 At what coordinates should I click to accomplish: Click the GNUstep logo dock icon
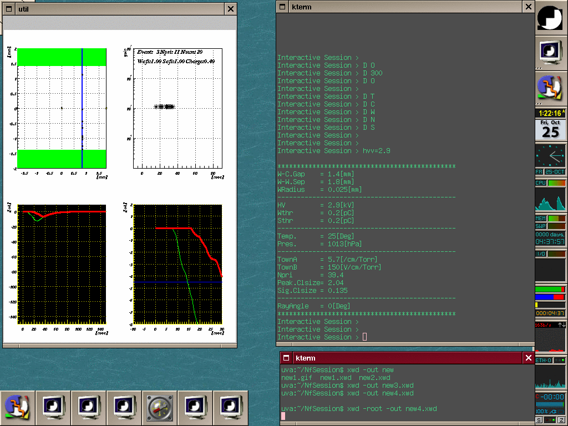[550, 18]
